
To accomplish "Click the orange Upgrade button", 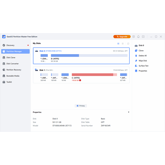I will pyautogui.click(x=122, y=37).
